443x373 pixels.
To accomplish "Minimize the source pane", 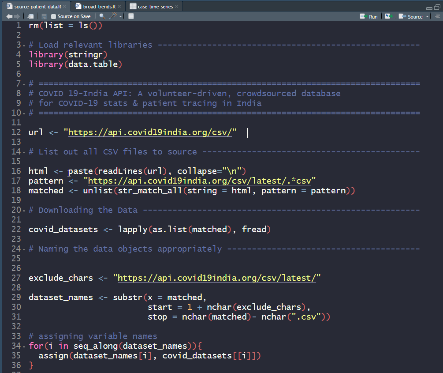I will 429,8.
